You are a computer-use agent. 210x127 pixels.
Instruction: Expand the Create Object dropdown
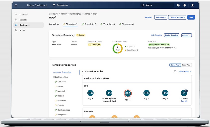click(185, 71)
